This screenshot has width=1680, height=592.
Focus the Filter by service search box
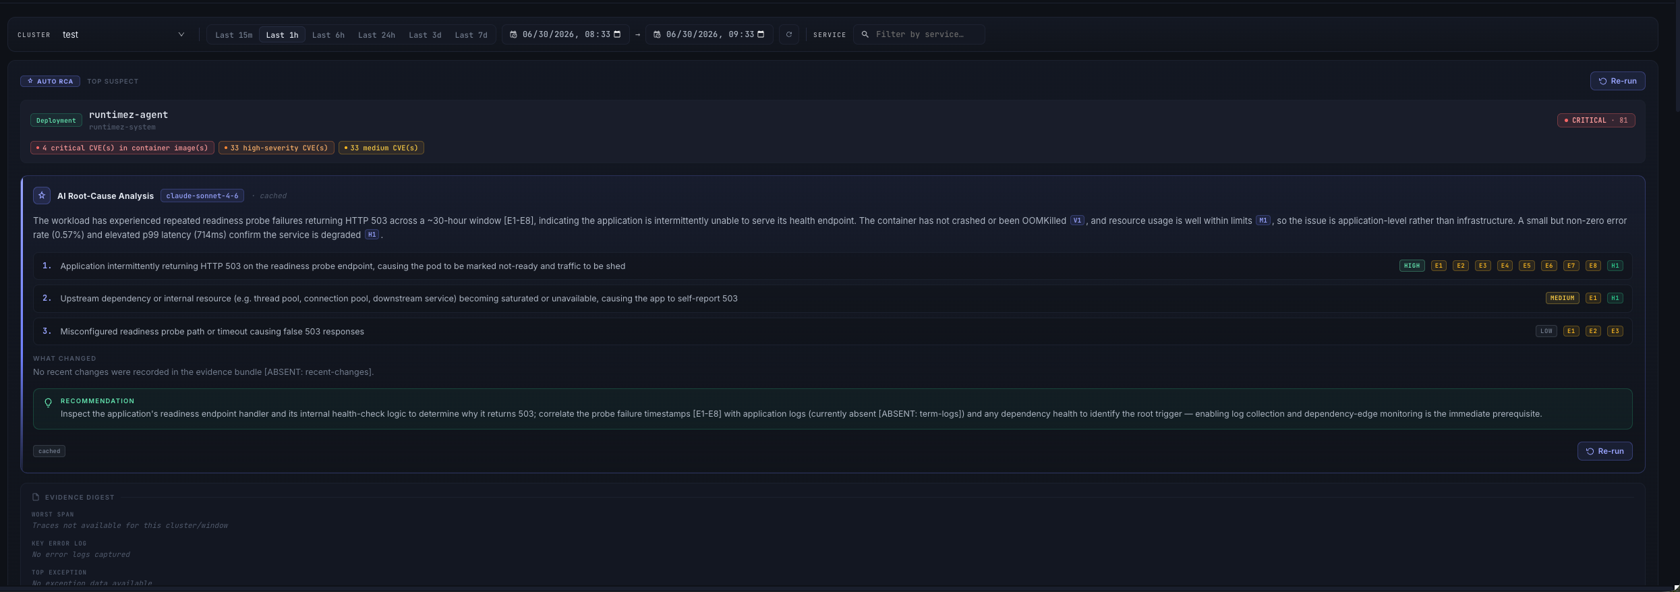(919, 34)
